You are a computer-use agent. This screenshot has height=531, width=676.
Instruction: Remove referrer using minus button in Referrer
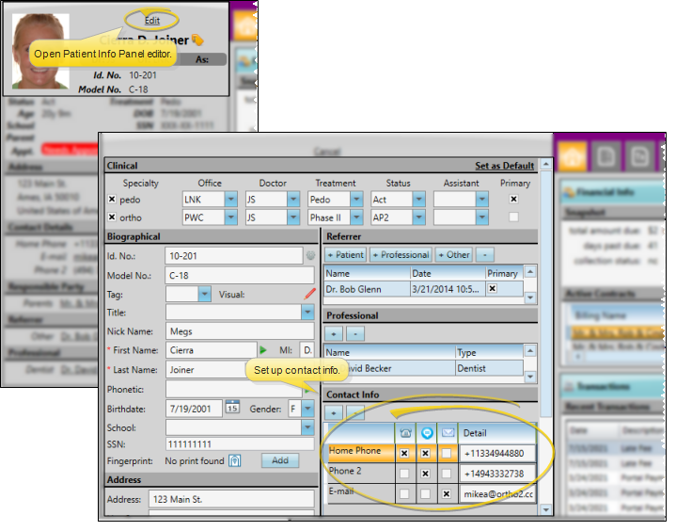click(x=483, y=254)
